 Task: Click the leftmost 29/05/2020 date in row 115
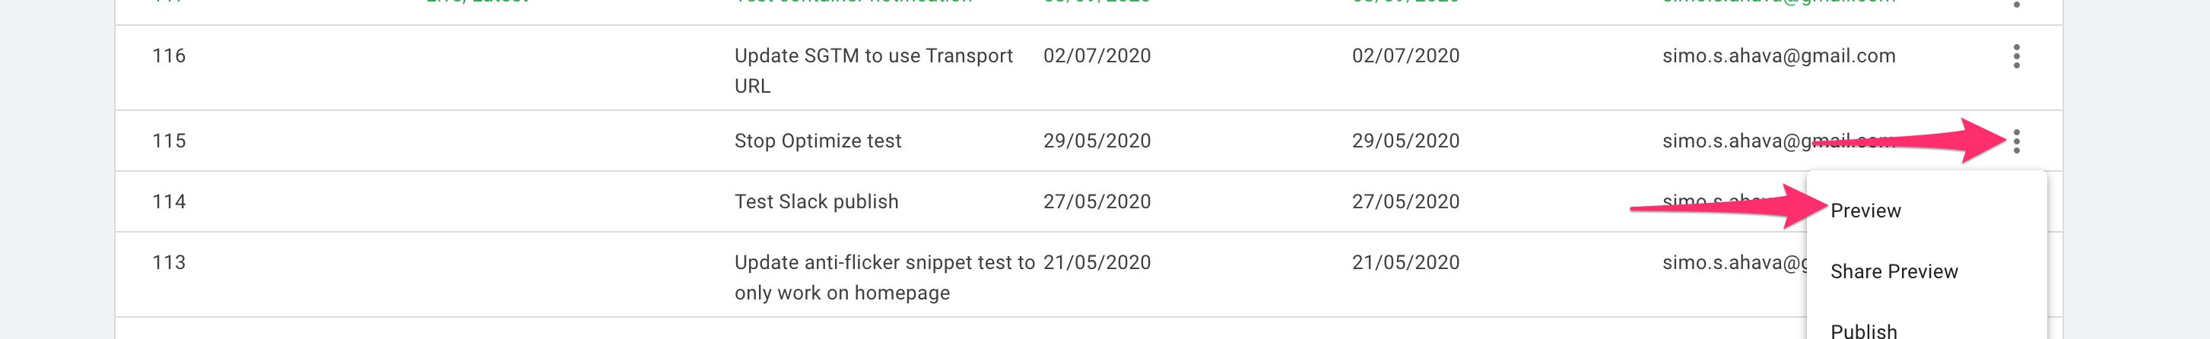1097,141
